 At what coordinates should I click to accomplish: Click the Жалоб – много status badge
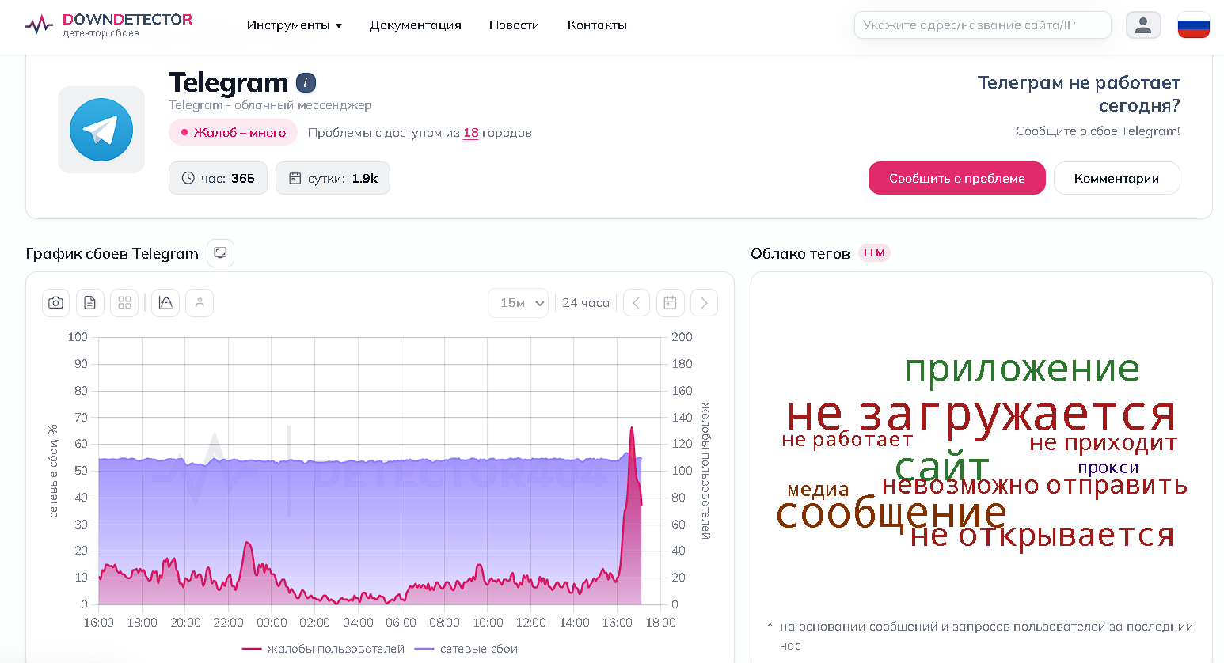pos(233,133)
